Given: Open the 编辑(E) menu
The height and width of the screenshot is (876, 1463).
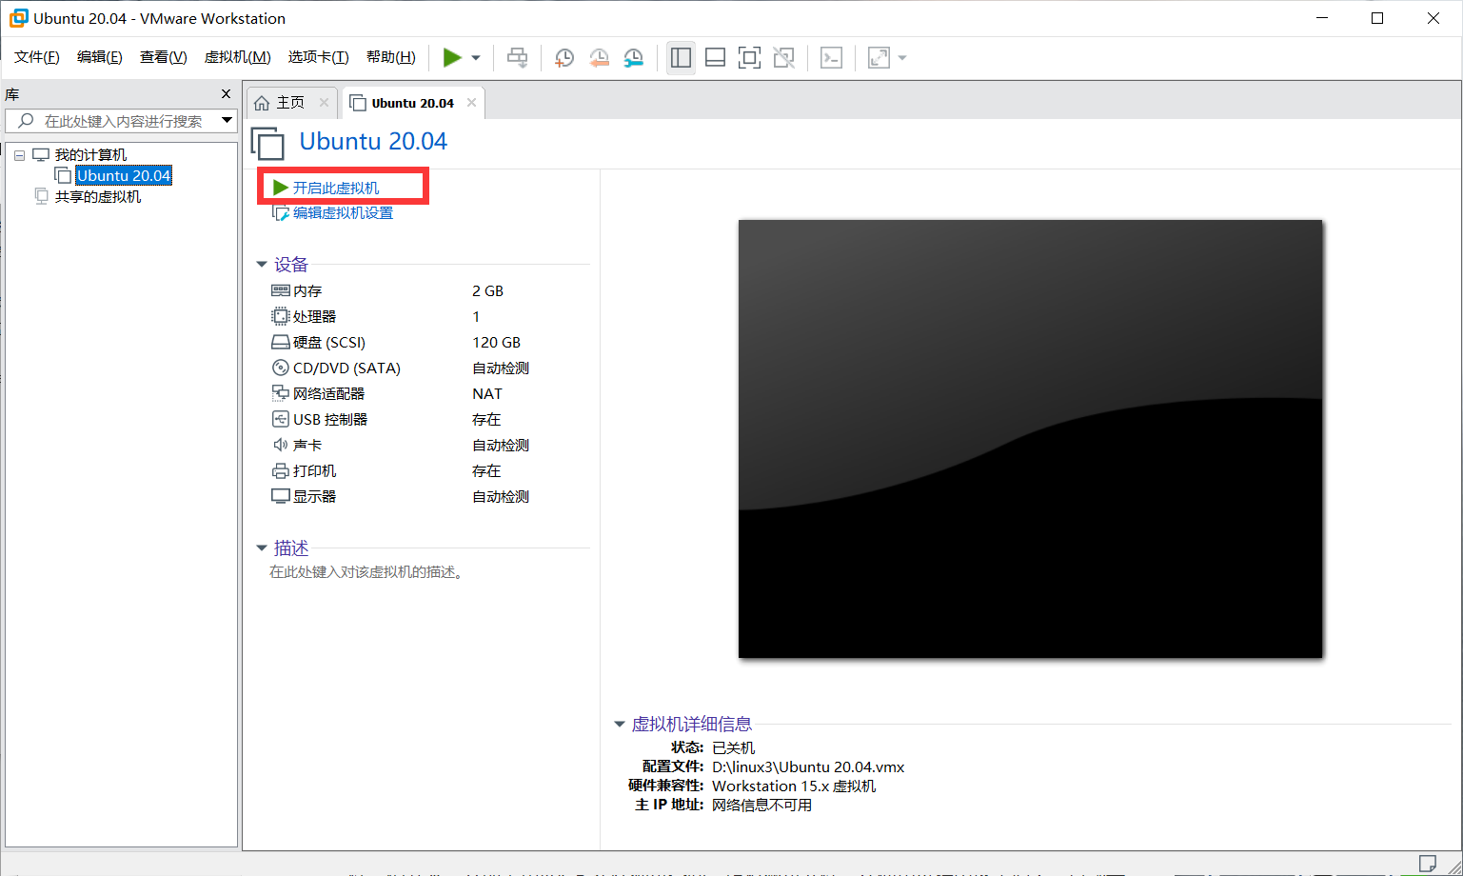Looking at the screenshot, I should 100,57.
